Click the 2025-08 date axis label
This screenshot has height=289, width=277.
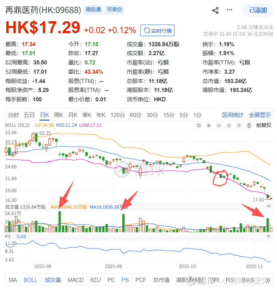[x=43, y=266]
